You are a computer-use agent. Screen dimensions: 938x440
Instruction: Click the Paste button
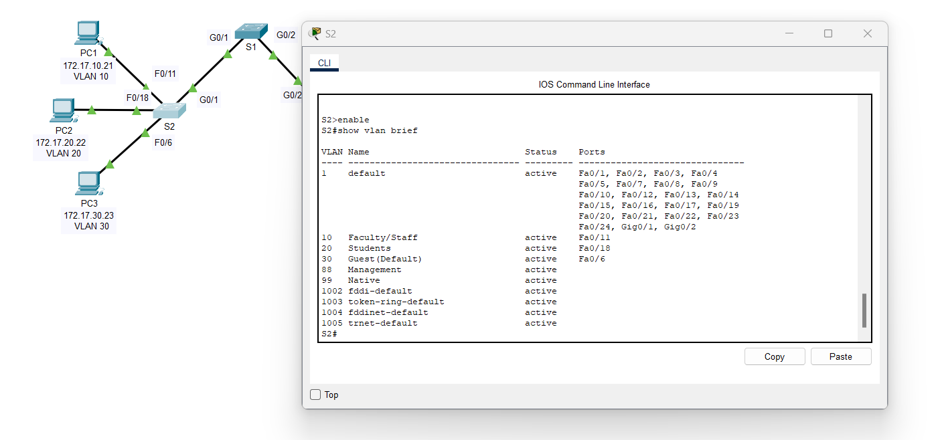coord(840,356)
